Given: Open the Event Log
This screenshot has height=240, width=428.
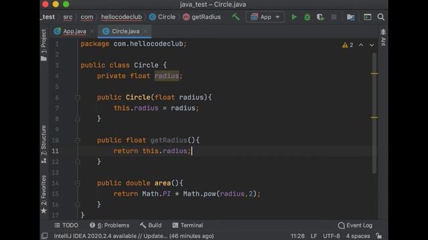Looking at the screenshot, I should click(x=355, y=225).
